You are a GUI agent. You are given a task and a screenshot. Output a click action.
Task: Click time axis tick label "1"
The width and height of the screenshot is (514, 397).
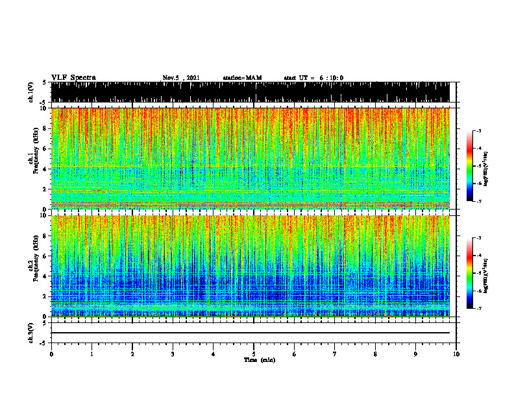[x=92, y=354]
